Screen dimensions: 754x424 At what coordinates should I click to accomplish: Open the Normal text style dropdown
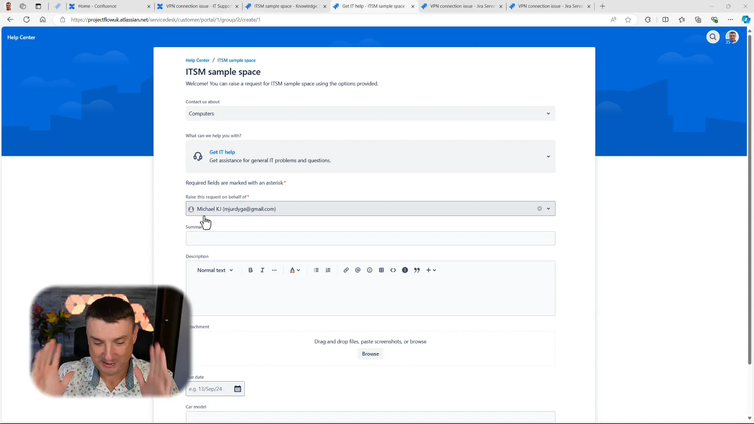(215, 270)
